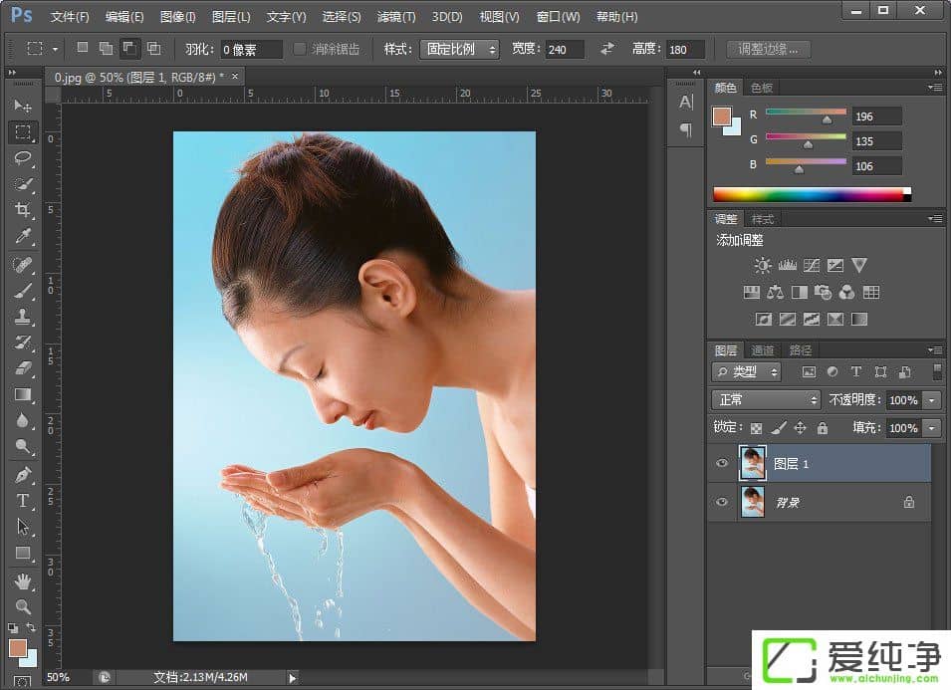The width and height of the screenshot is (951, 690).
Task: Click the 宽度 width input field
Action: pos(565,49)
